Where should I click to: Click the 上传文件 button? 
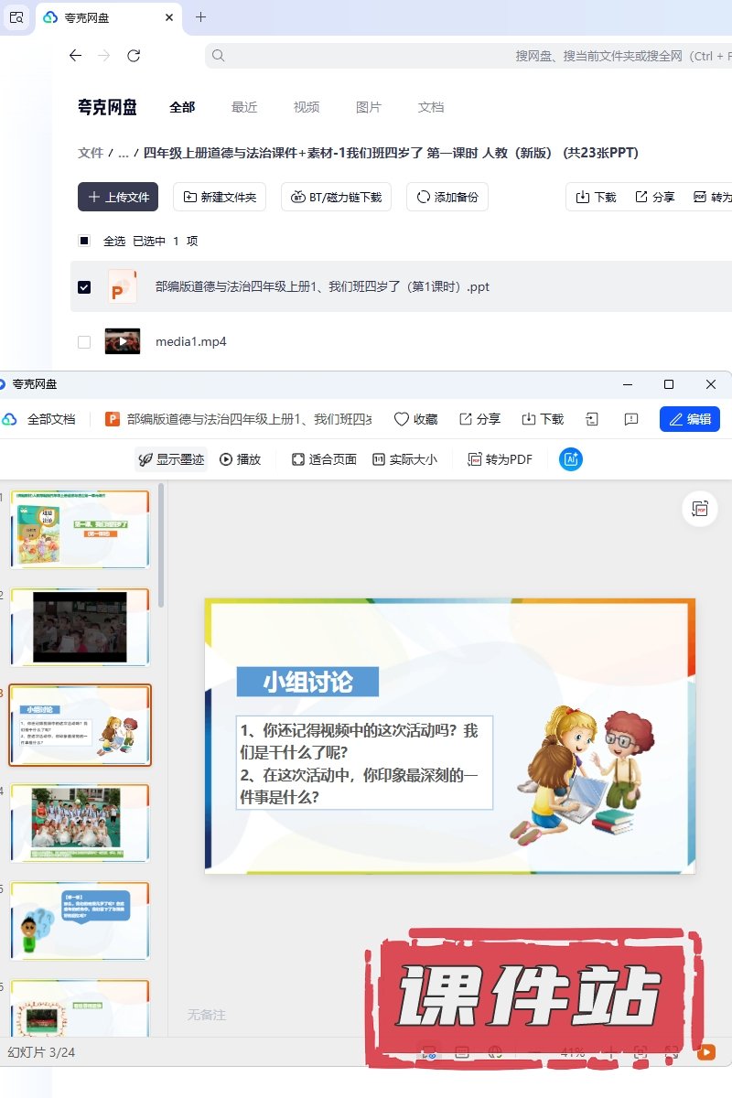click(x=118, y=197)
